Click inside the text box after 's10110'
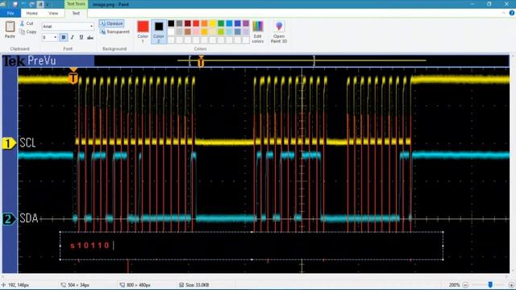The width and height of the screenshot is (516, 290). (114, 246)
